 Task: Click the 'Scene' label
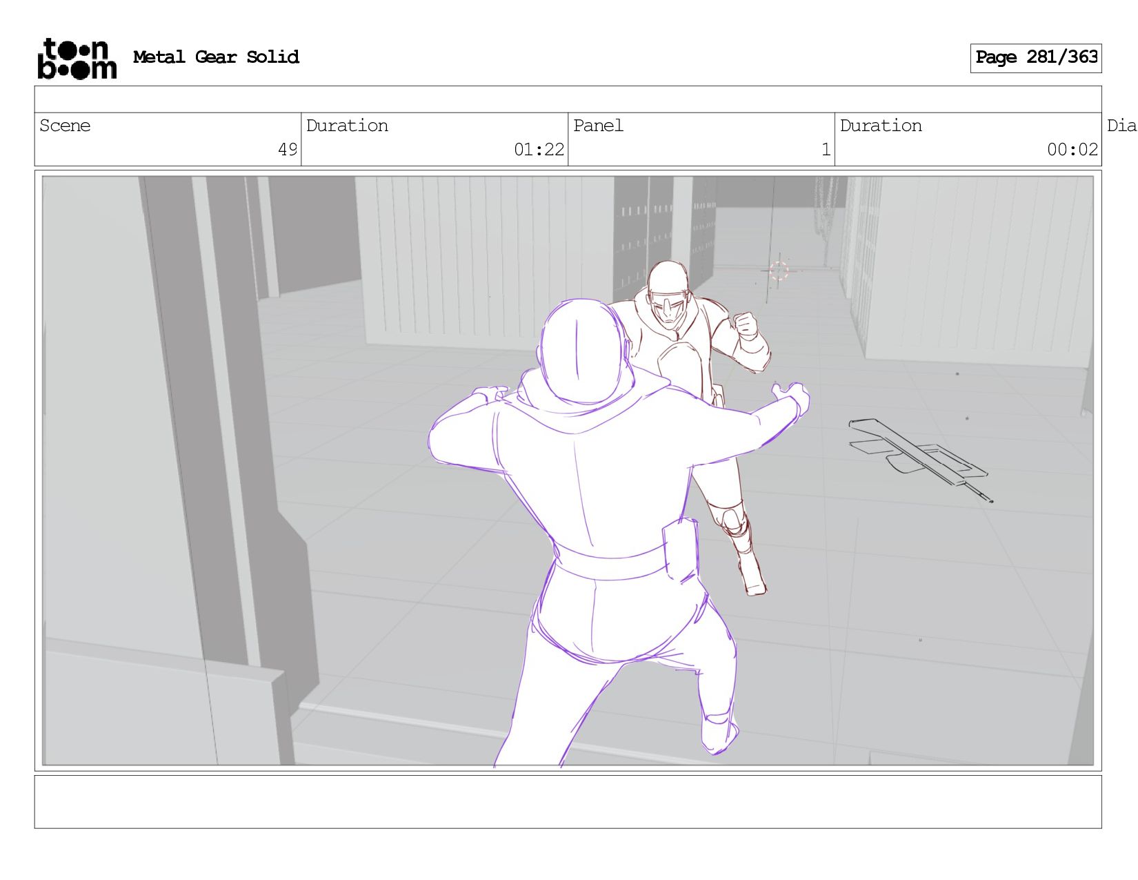tap(65, 126)
